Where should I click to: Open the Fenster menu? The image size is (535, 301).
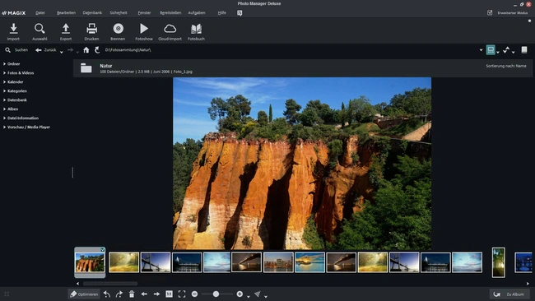coord(144,13)
